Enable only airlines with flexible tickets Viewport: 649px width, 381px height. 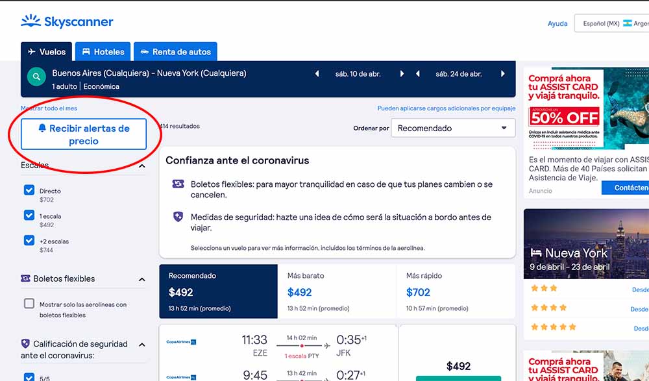coord(29,304)
